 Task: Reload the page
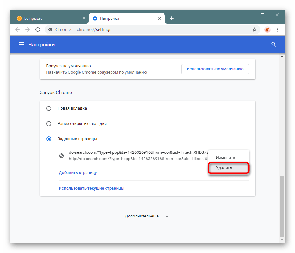coord(38,29)
